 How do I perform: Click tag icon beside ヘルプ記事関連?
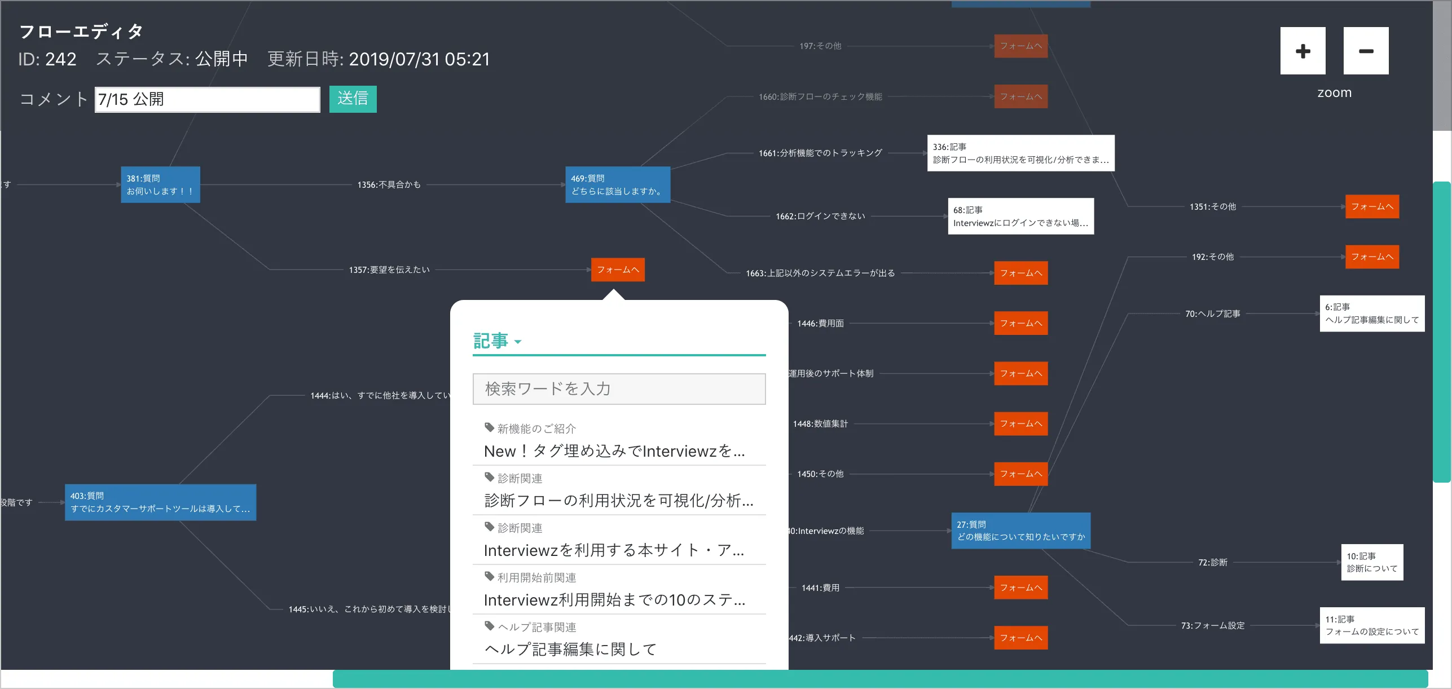click(489, 626)
